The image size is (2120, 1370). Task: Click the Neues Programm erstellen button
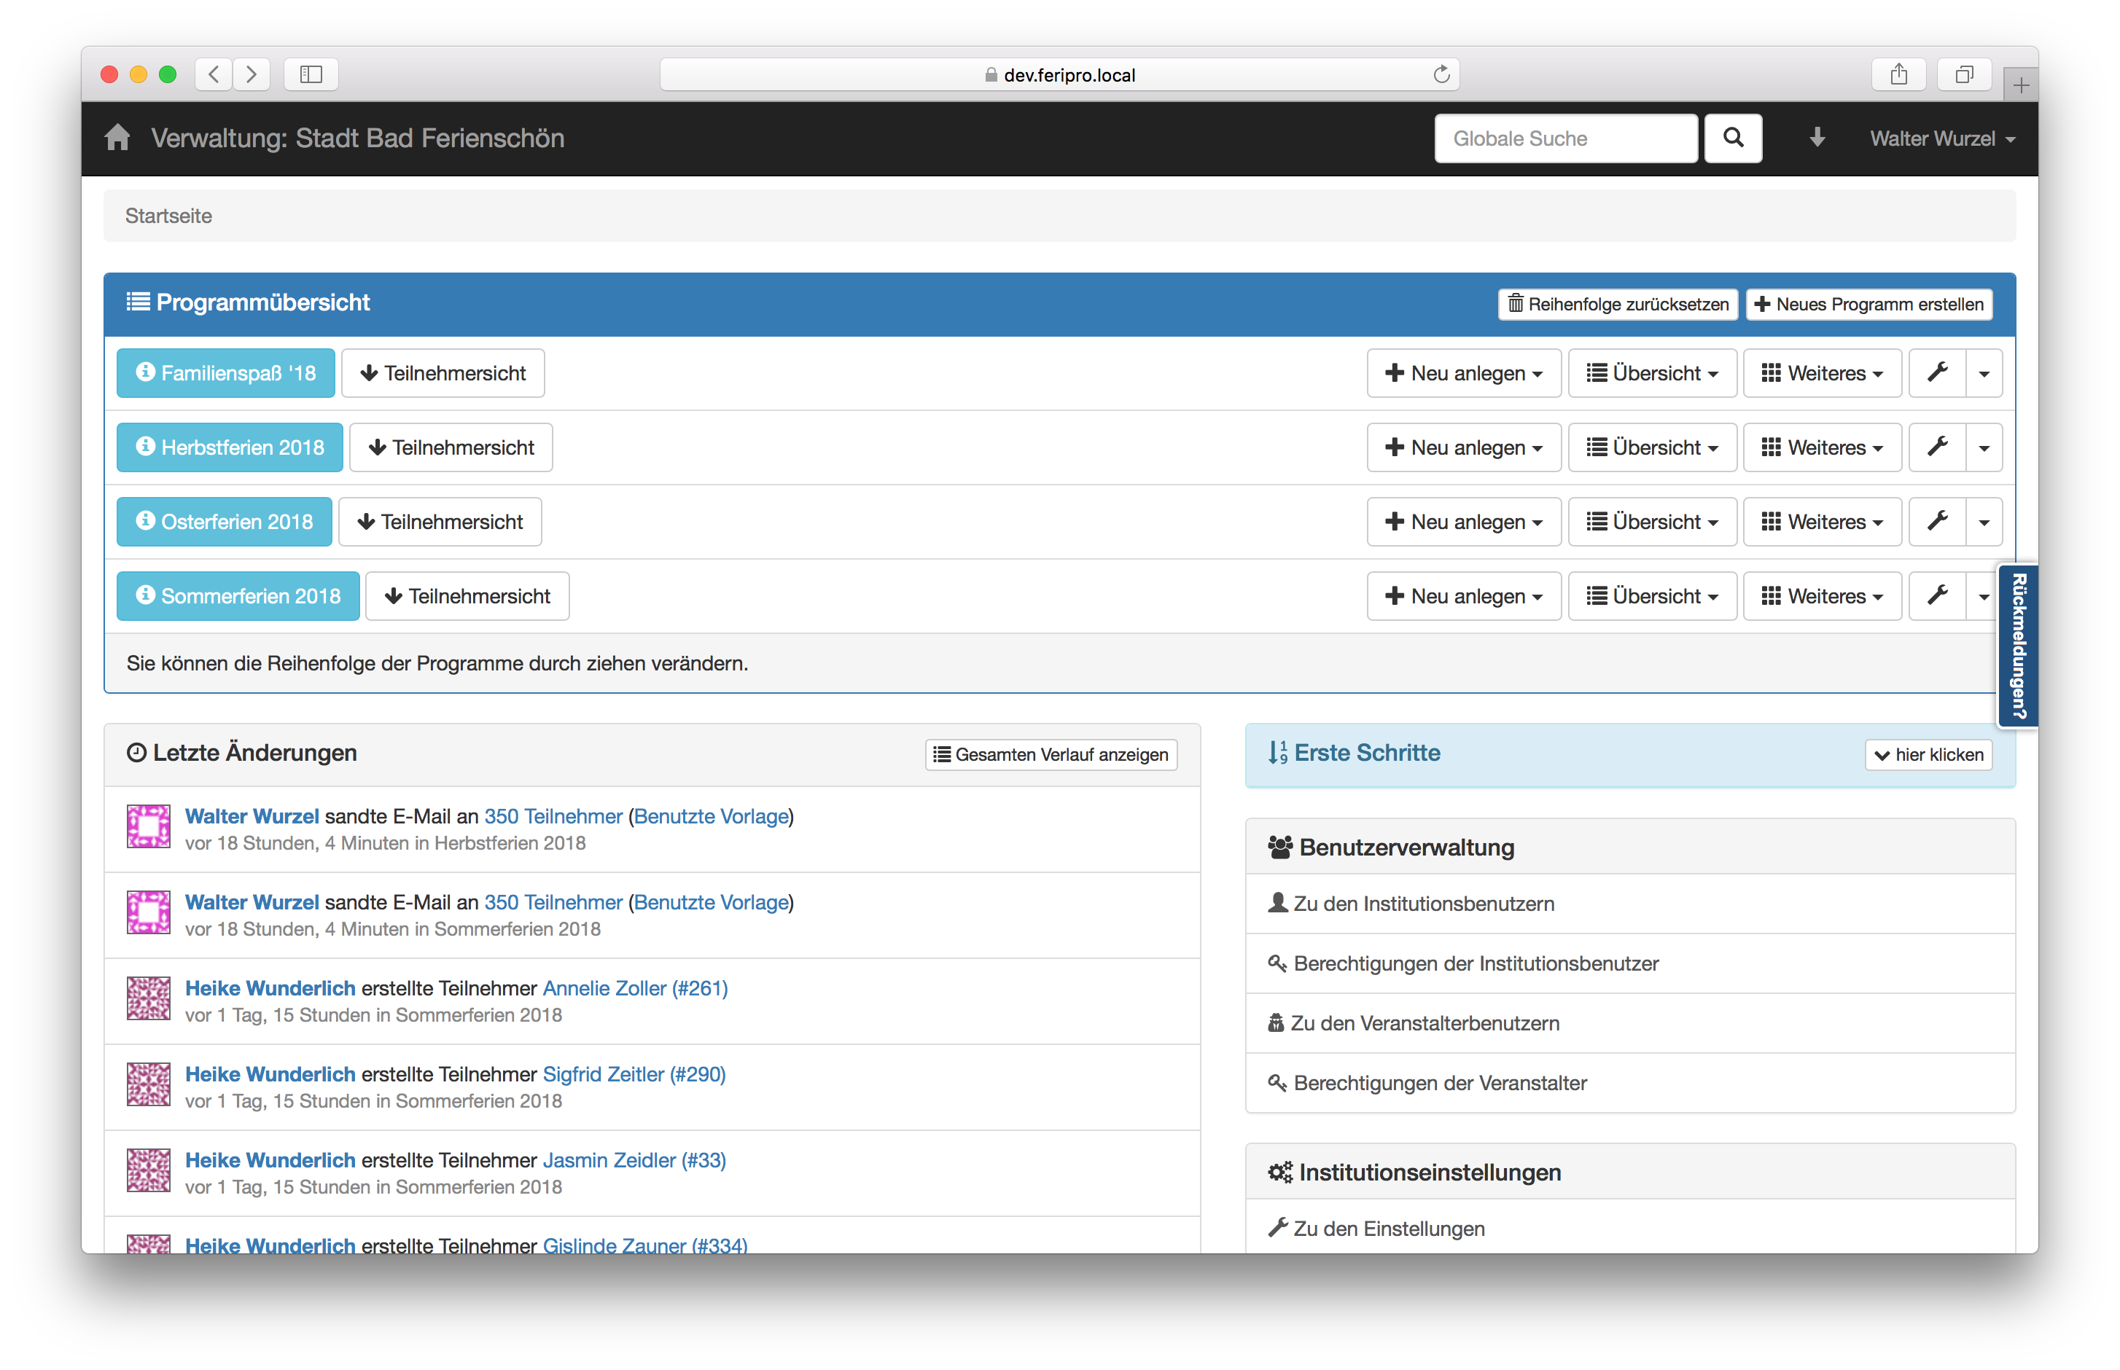click(1868, 305)
